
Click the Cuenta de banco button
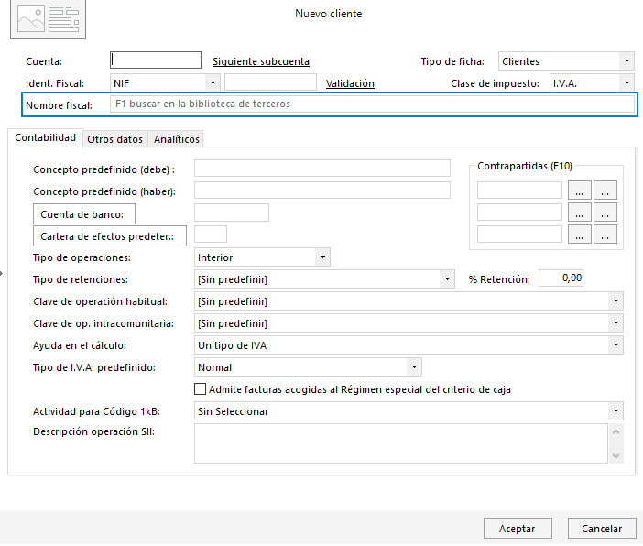pyautogui.click(x=84, y=214)
